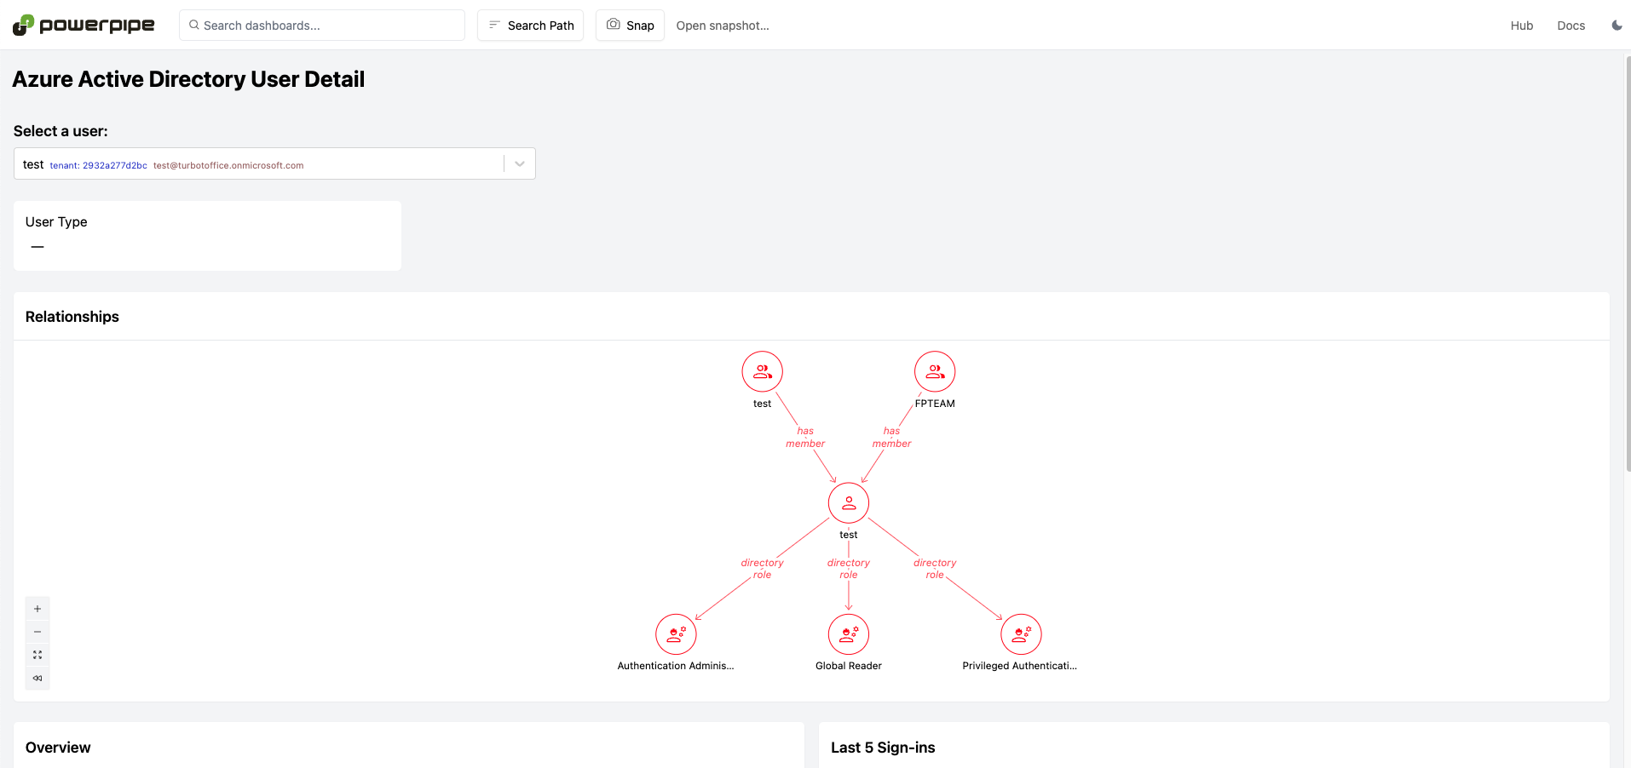This screenshot has height=768, width=1631.
Task: Toggle dark mode with the moon icon
Action: point(1617,26)
